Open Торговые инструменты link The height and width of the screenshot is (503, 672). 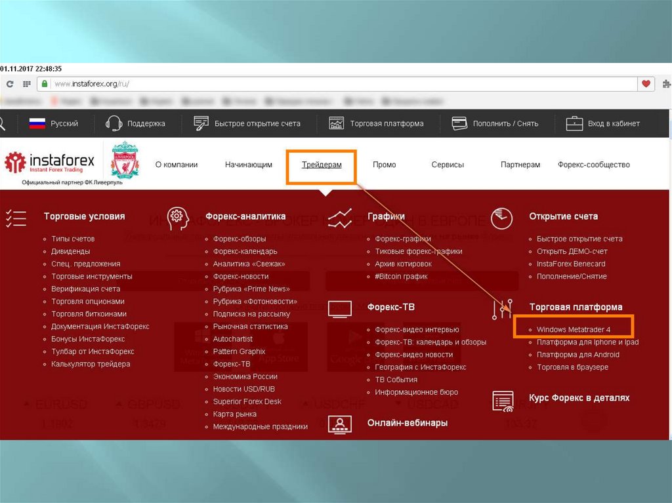[92, 276]
